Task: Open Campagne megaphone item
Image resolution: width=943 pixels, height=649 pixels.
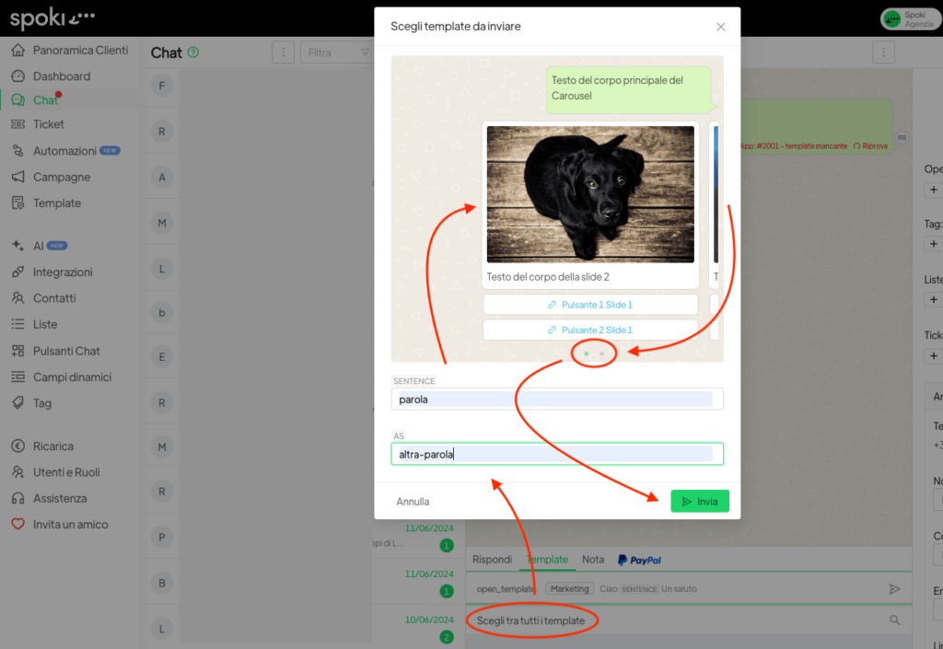Action: 62,177
